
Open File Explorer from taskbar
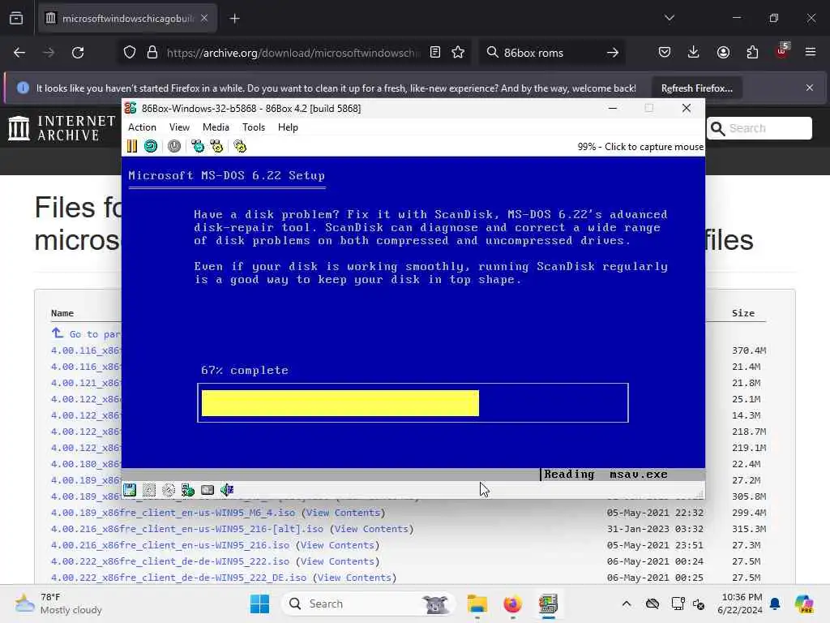477,604
